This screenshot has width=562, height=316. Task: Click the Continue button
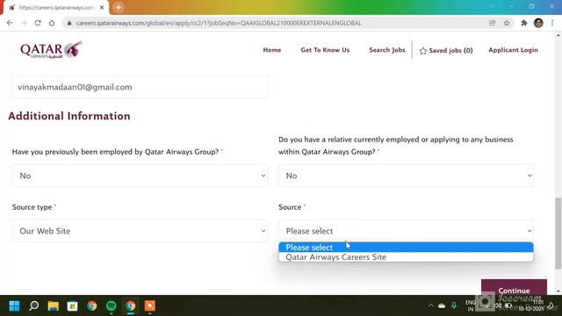tap(514, 288)
